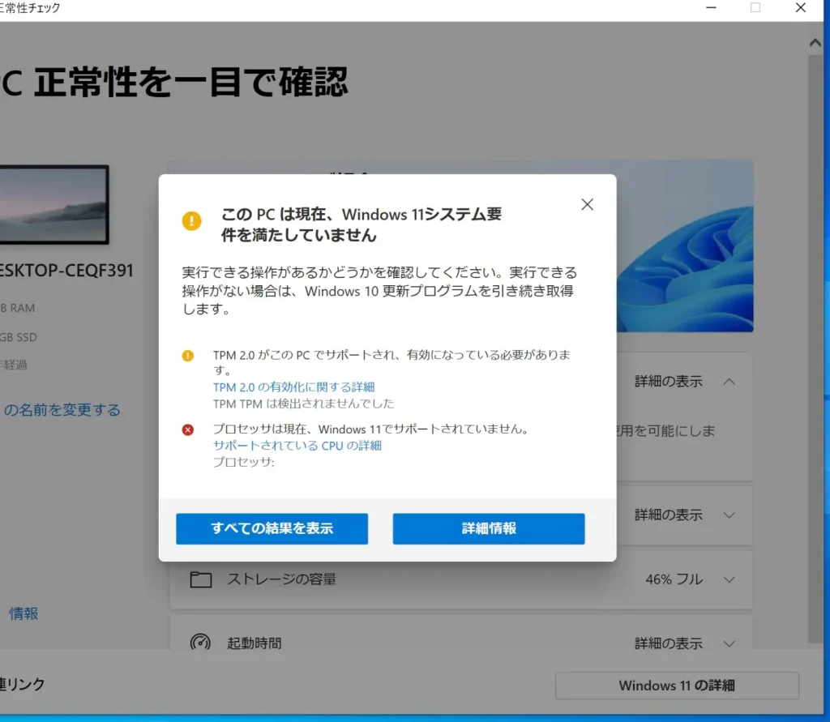Click the scrollbar up arrow at top right
Image resolution: width=830 pixels, height=722 pixels.
coord(815,41)
